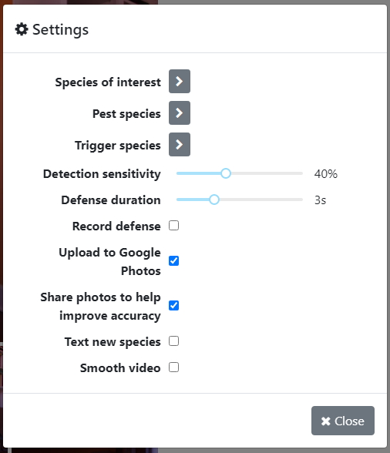The image size is (390, 453).
Task: Click the Smooth video label
Action: click(x=120, y=368)
